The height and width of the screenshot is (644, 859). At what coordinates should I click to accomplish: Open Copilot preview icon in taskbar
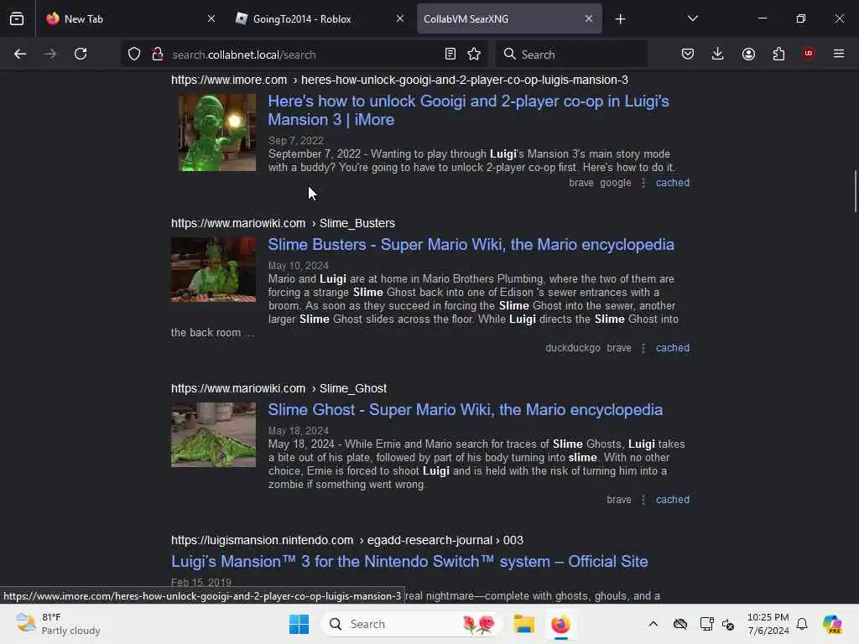pos(832,624)
